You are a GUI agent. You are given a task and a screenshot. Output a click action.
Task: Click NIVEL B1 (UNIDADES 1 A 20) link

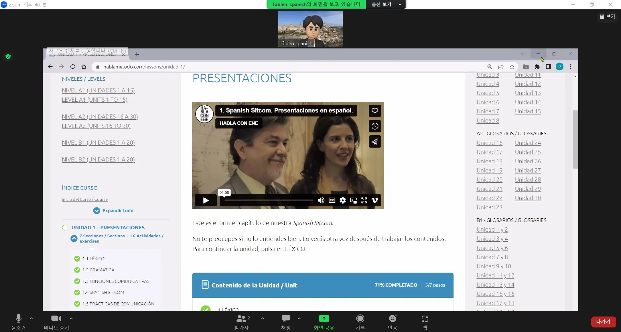[x=98, y=142]
